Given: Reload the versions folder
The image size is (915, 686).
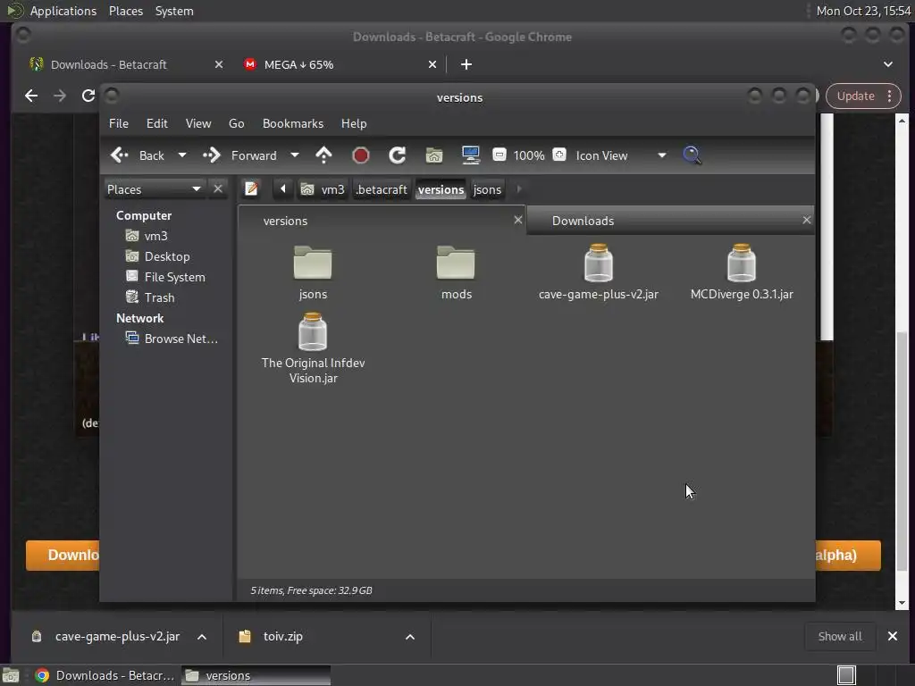Looking at the screenshot, I should [397, 155].
